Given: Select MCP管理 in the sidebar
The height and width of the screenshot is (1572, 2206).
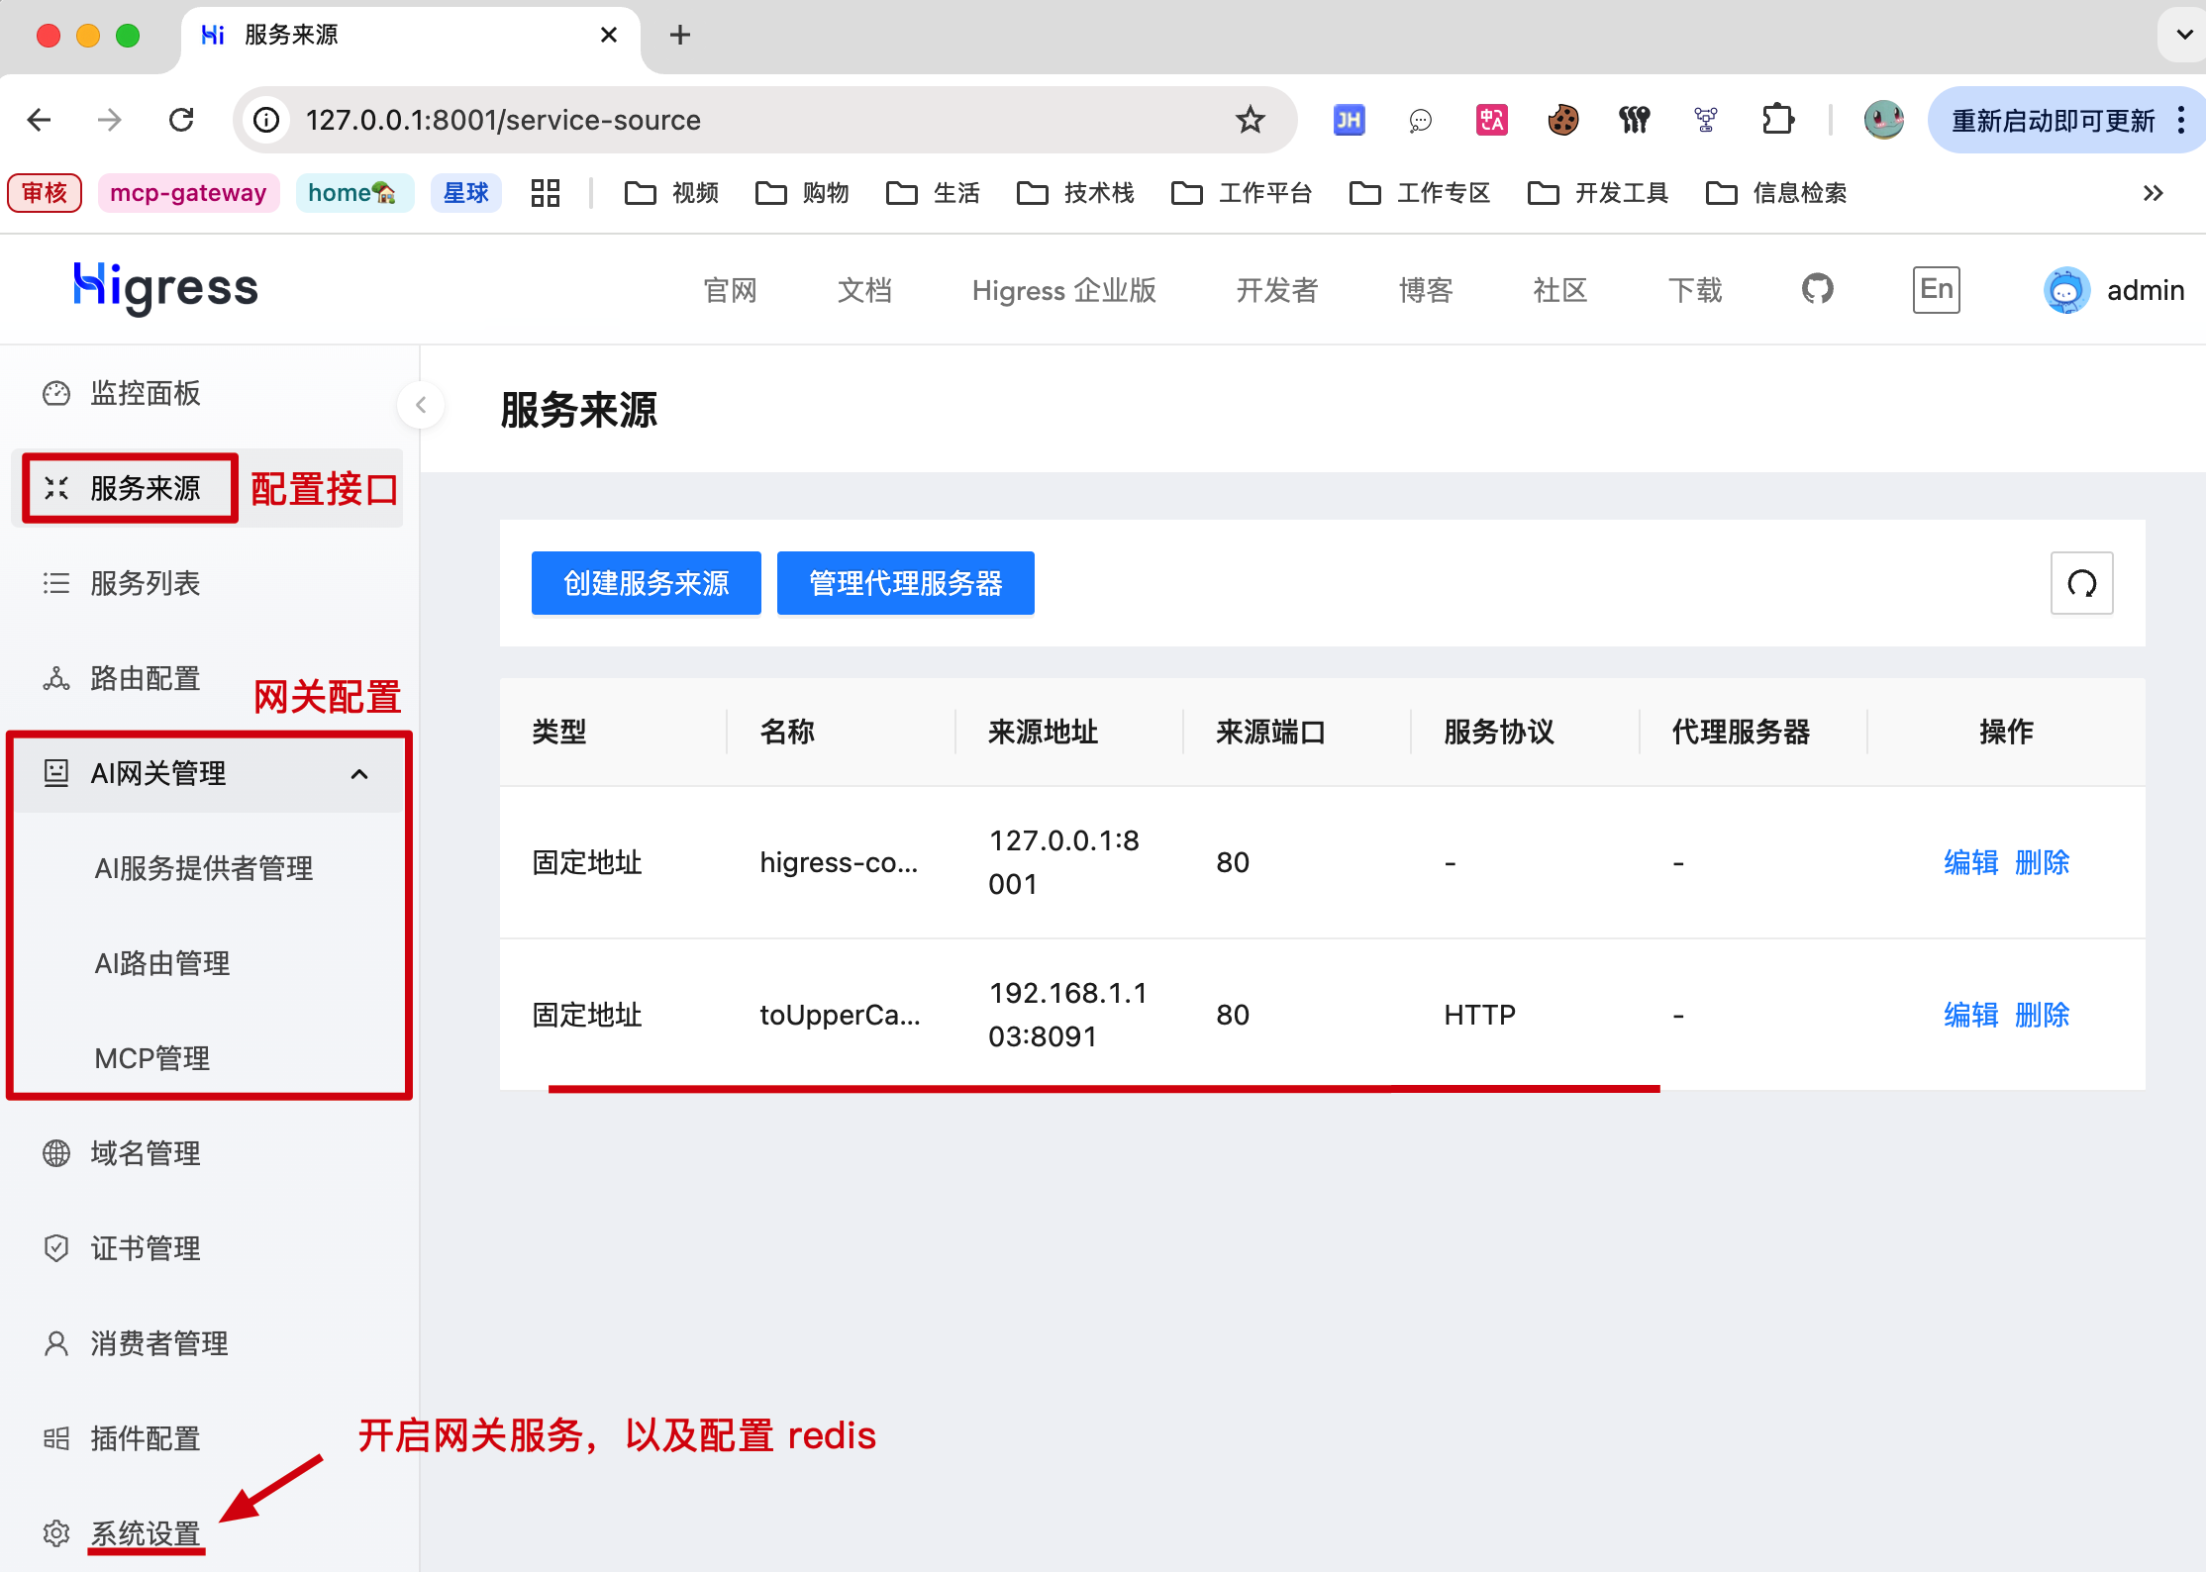Looking at the screenshot, I should 152,1058.
